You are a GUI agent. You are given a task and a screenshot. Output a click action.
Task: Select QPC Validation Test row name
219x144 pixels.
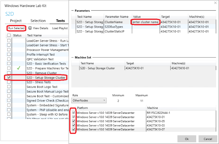(40, 59)
